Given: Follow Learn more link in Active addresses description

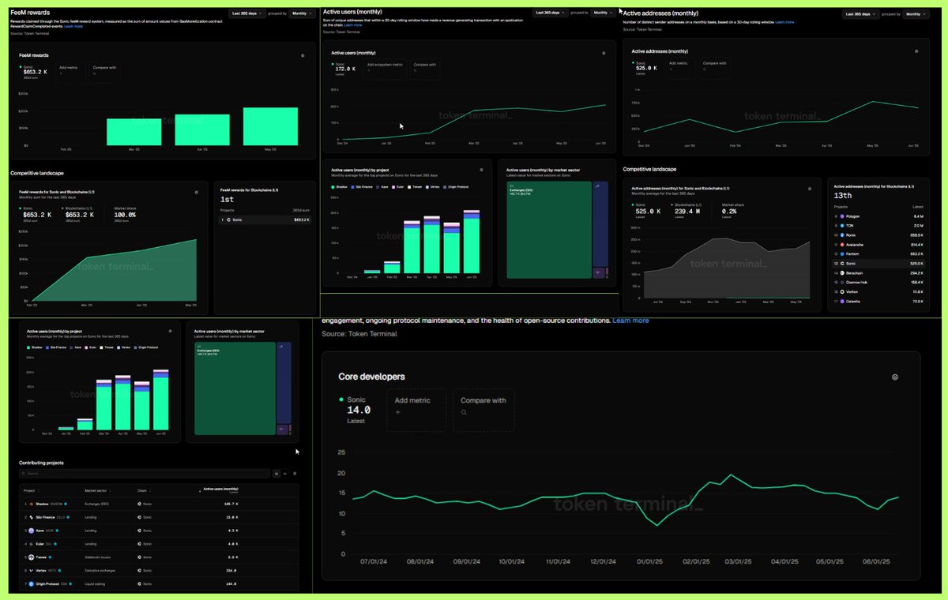Looking at the screenshot, I should pyautogui.click(x=784, y=22).
